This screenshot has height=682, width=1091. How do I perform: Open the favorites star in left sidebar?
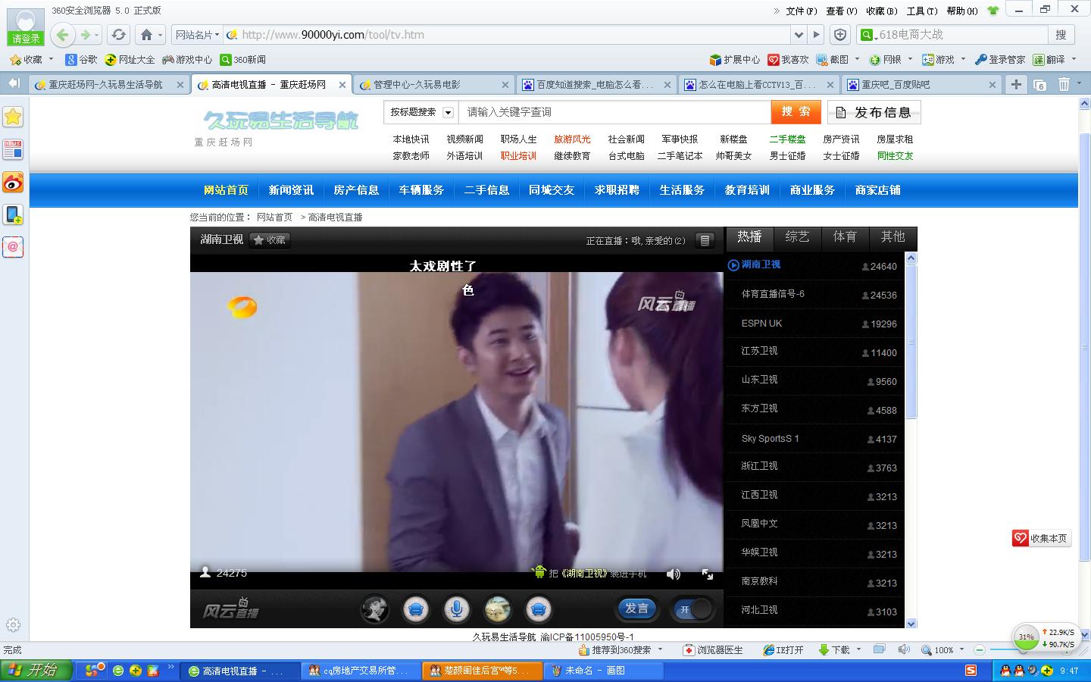[13, 116]
